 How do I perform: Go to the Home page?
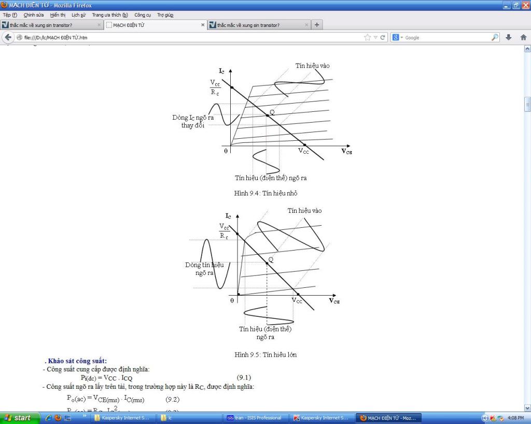[523, 37]
